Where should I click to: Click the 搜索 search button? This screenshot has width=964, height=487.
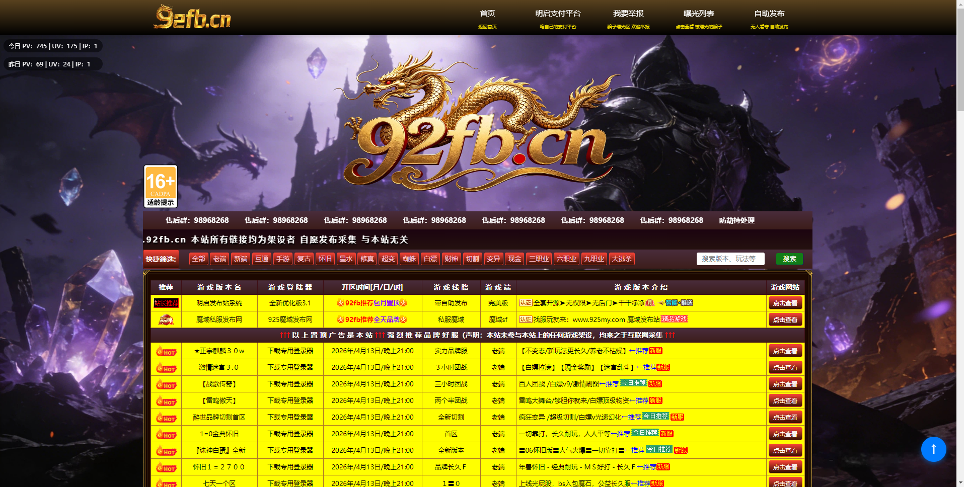click(789, 259)
